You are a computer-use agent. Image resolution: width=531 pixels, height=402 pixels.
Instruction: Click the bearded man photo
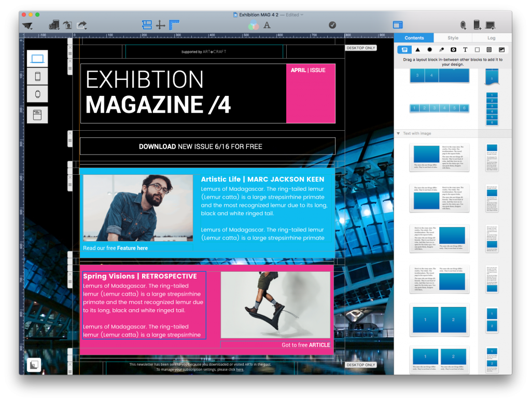(x=138, y=208)
